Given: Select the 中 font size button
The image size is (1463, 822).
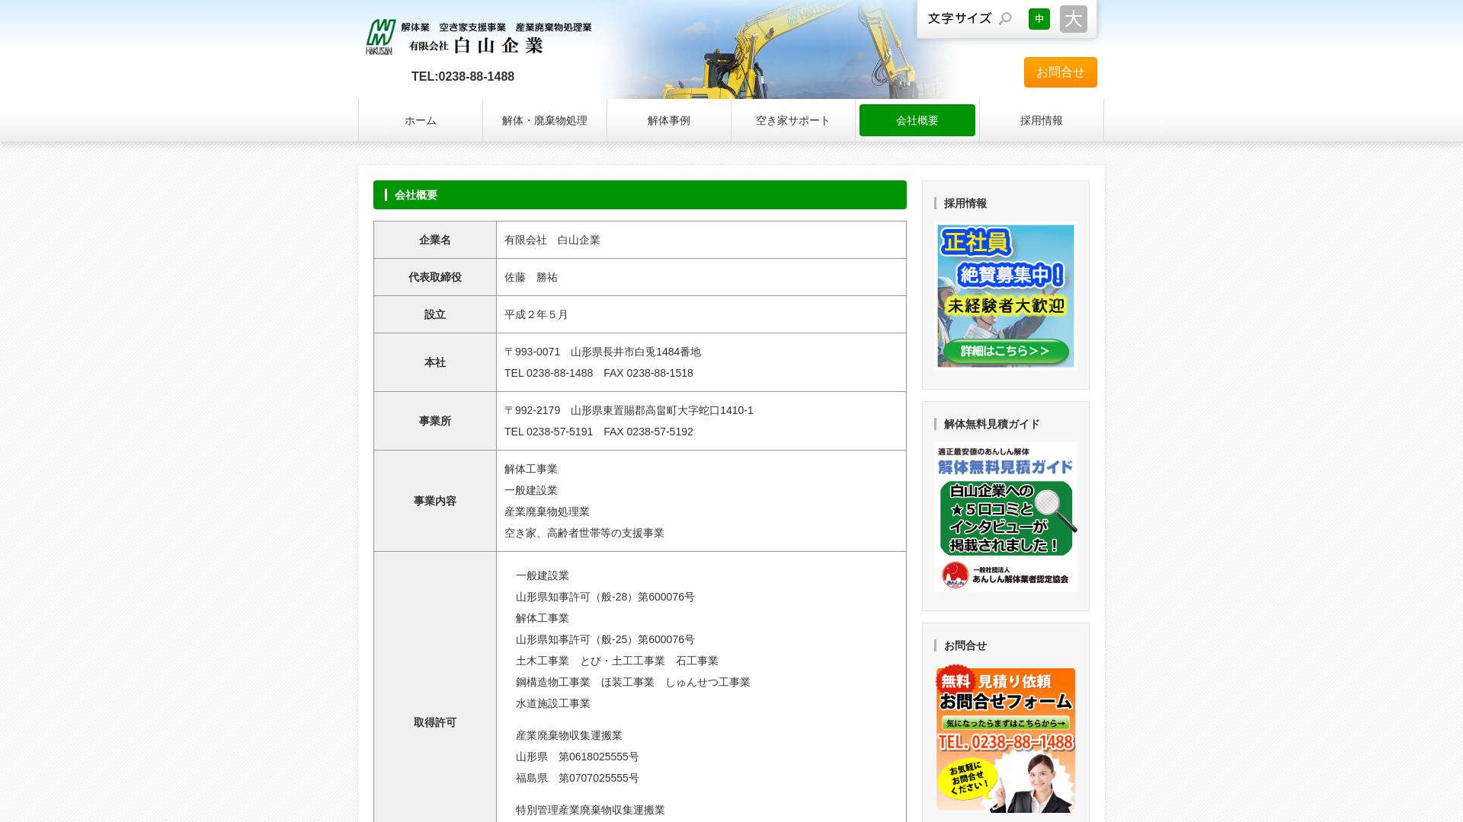Looking at the screenshot, I should (1039, 18).
